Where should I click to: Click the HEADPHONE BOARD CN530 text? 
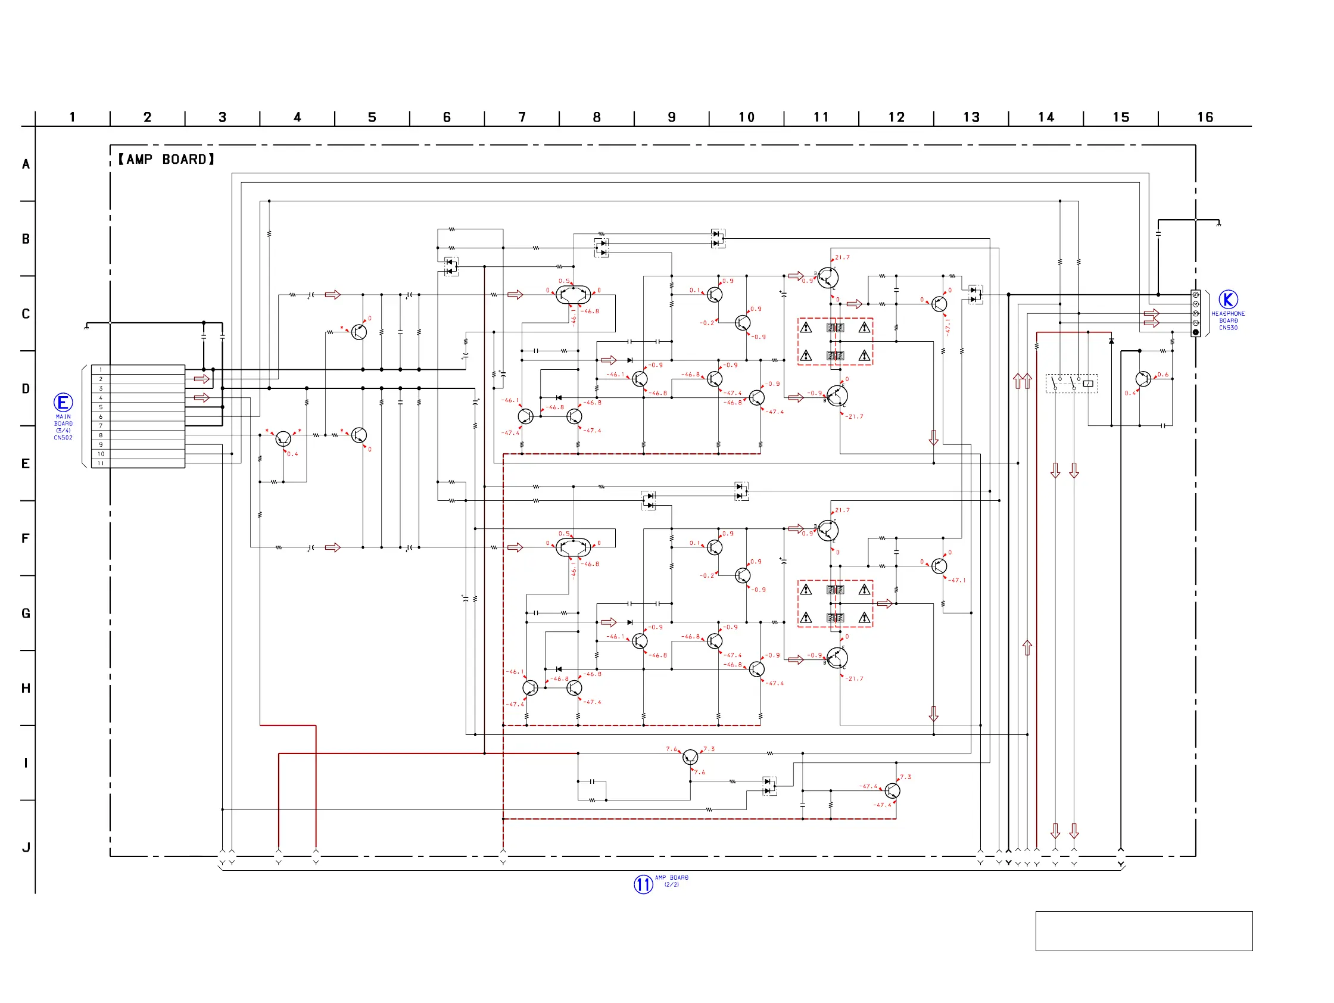[1228, 321]
